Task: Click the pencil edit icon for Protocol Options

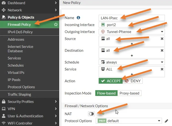Action: point(167,121)
